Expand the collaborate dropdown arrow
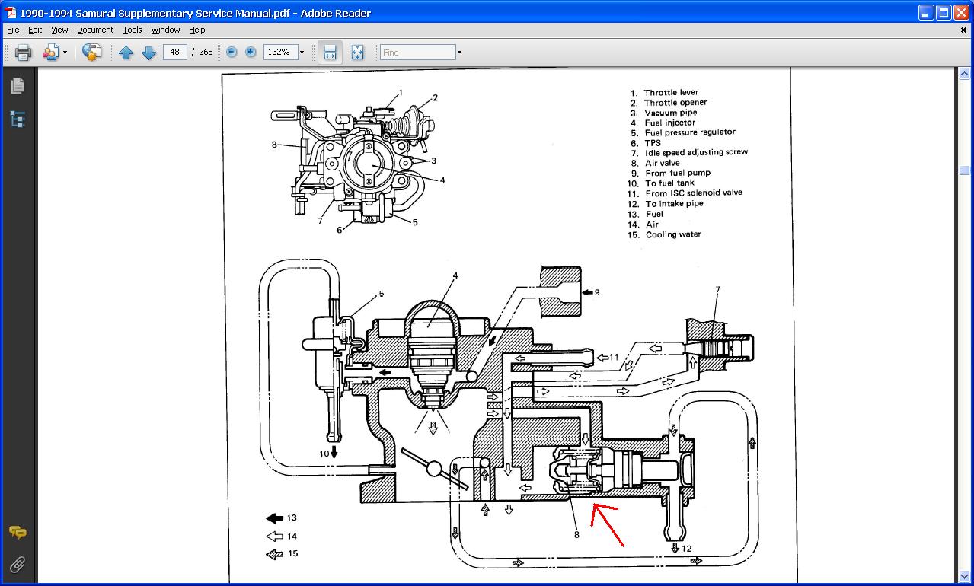 pyautogui.click(x=65, y=53)
